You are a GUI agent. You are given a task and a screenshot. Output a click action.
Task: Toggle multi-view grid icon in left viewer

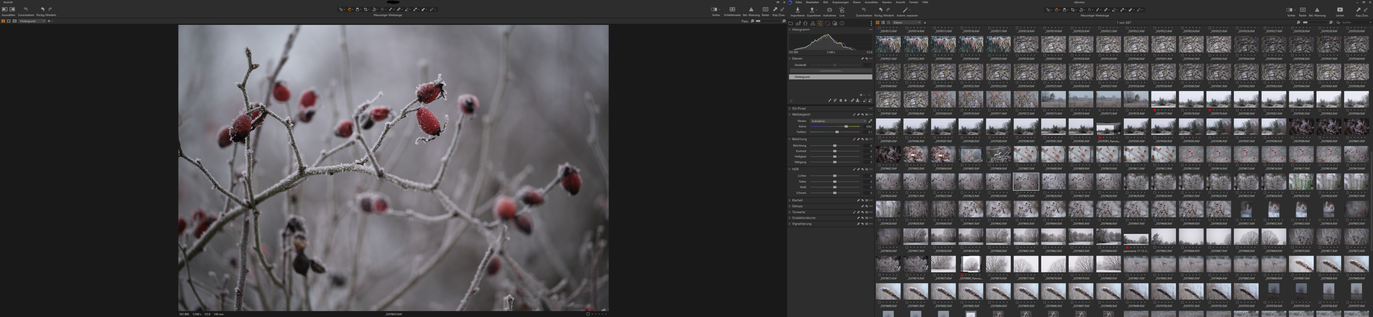point(3,21)
